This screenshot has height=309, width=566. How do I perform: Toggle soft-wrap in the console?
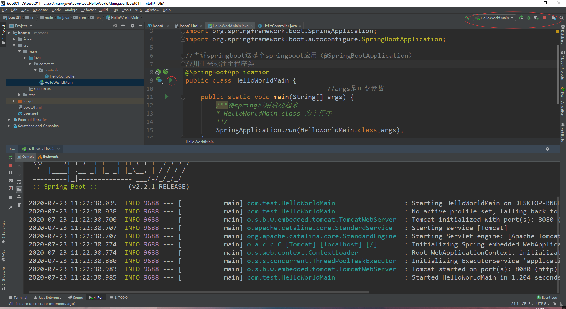point(19,182)
